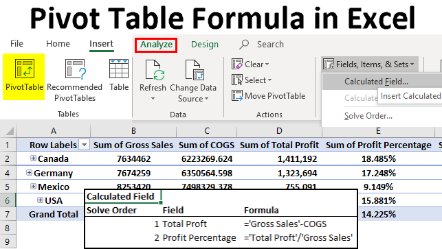Open the File tab
The width and height of the screenshot is (442, 249).
16,44
